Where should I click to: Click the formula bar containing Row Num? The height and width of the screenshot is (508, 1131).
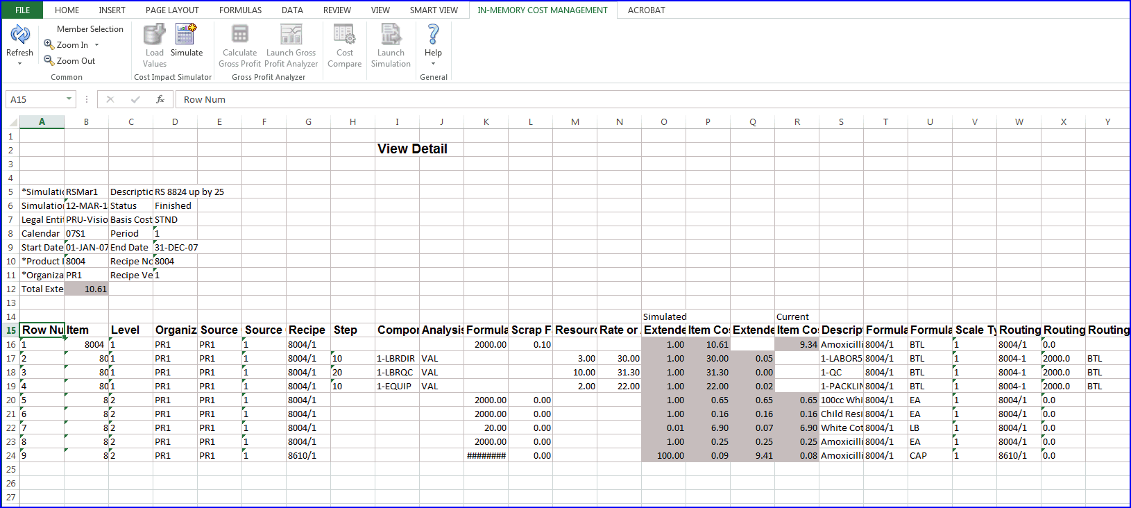coord(652,99)
